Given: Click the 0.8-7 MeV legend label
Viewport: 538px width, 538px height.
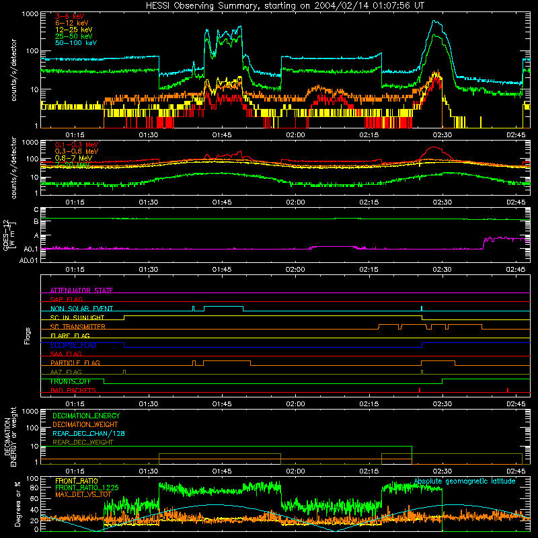Looking at the screenshot, I should coord(73,158).
